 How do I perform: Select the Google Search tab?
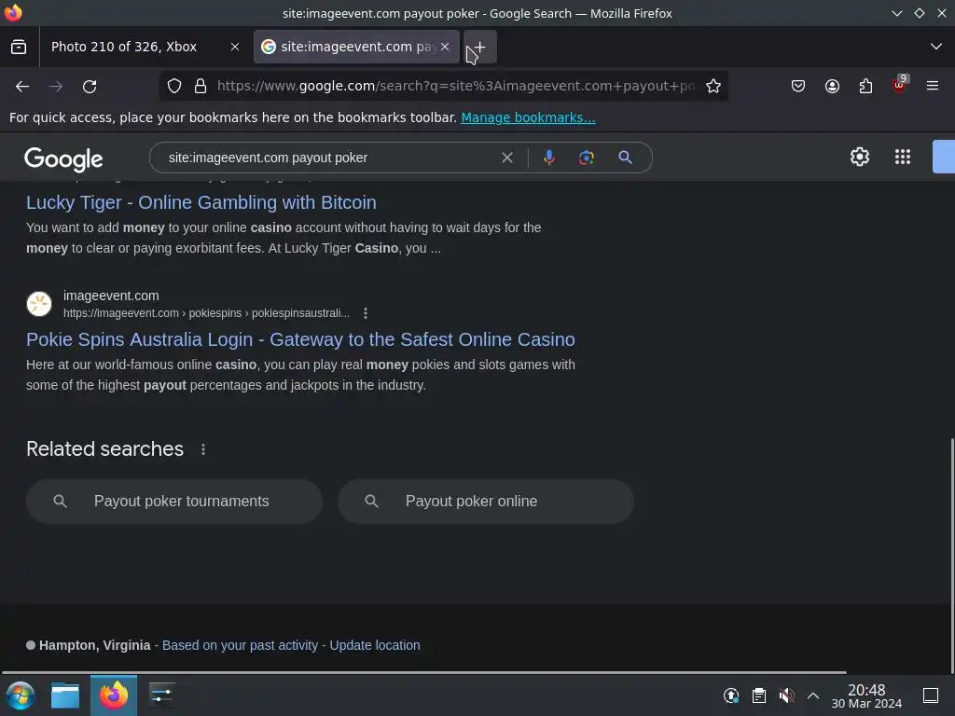pyautogui.click(x=356, y=47)
